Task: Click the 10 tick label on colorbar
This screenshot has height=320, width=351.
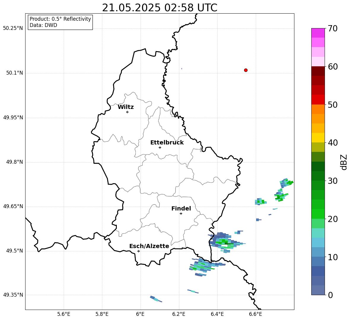Action: pyautogui.click(x=333, y=257)
